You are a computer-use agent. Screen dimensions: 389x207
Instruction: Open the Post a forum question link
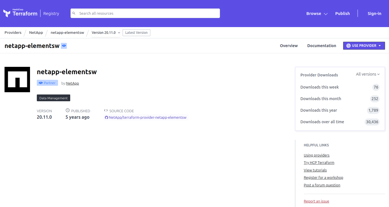pos(322,185)
